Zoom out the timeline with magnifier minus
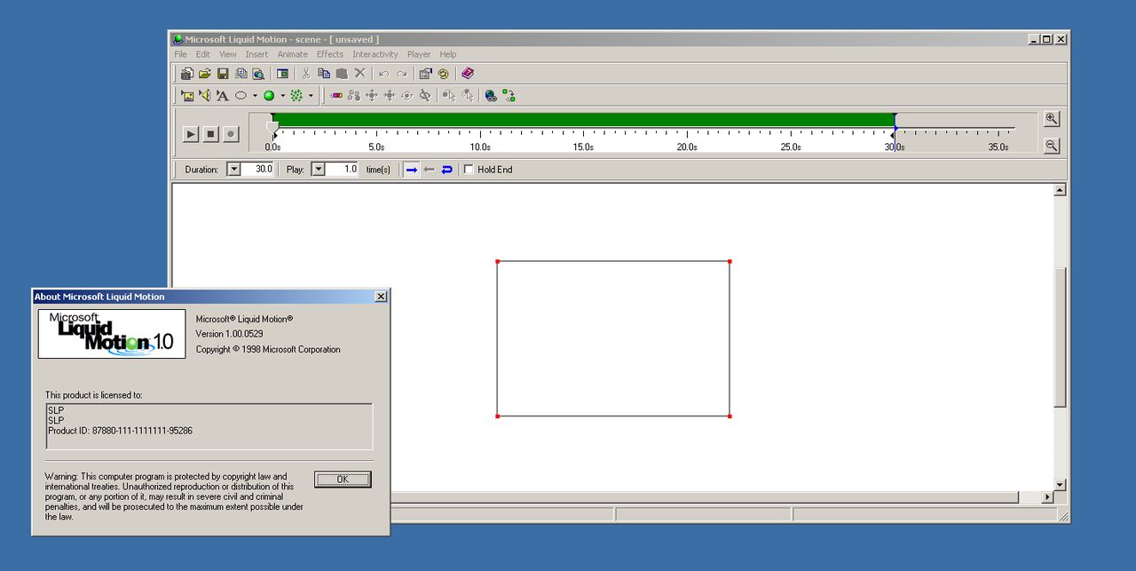Image resolution: width=1136 pixels, height=571 pixels. point(1052,146)
